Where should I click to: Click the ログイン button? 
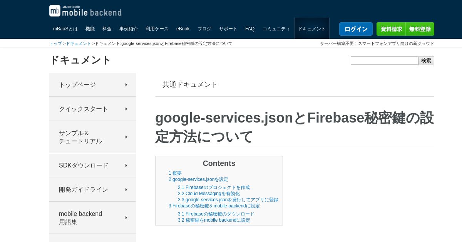[x=356, y=29]
